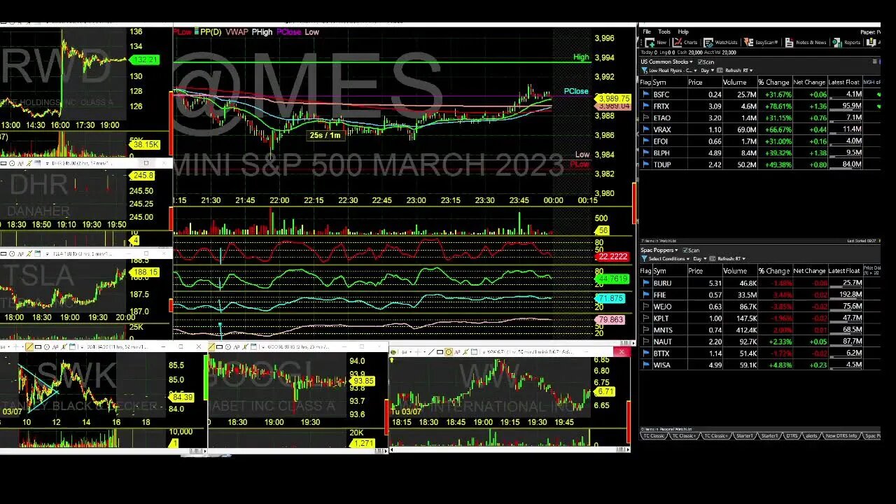Viewport: 896px width, 504px height.
Task: Click the trendline tool in GOOGL chart toolbar
Action: pos(211,347)
